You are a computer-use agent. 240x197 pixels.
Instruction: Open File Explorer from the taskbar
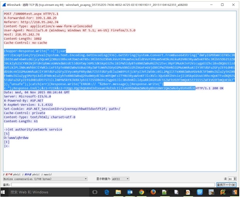[118, 192]
